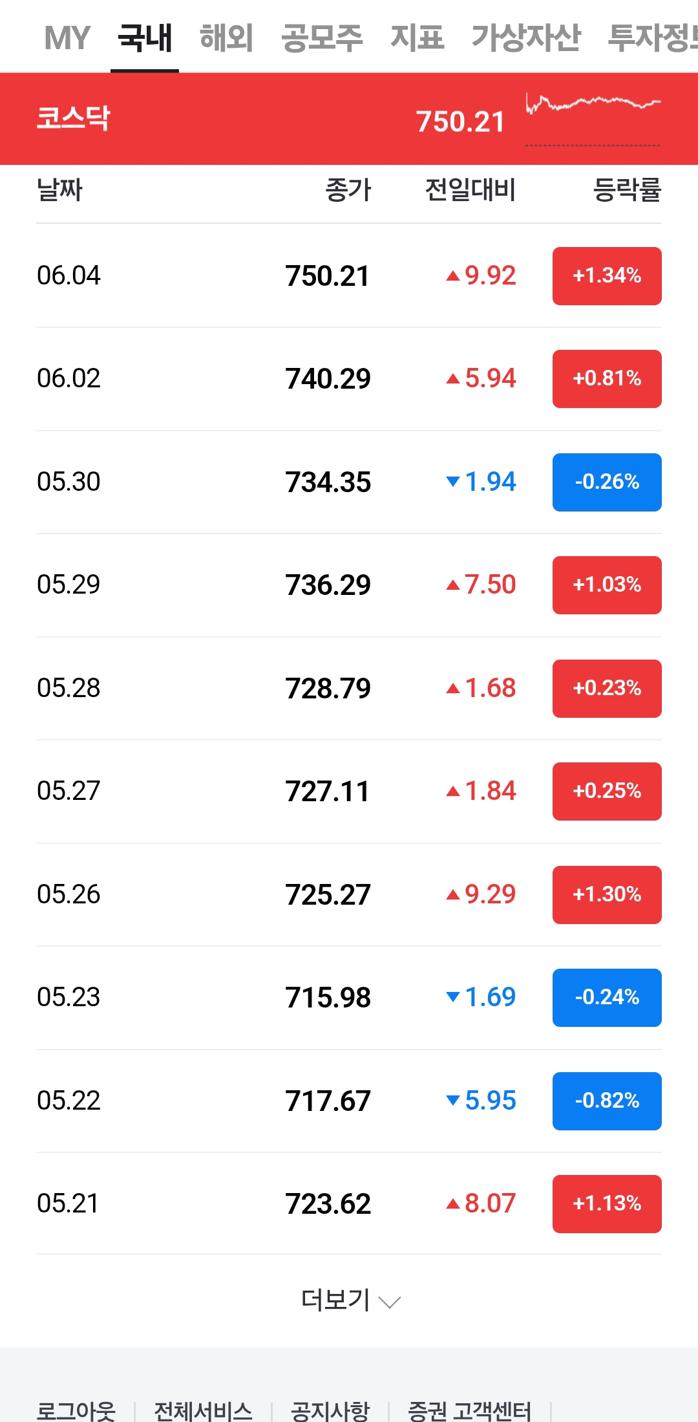Tap the 코스닥 index header title
Screen dimensions: 698x1422
73,118
